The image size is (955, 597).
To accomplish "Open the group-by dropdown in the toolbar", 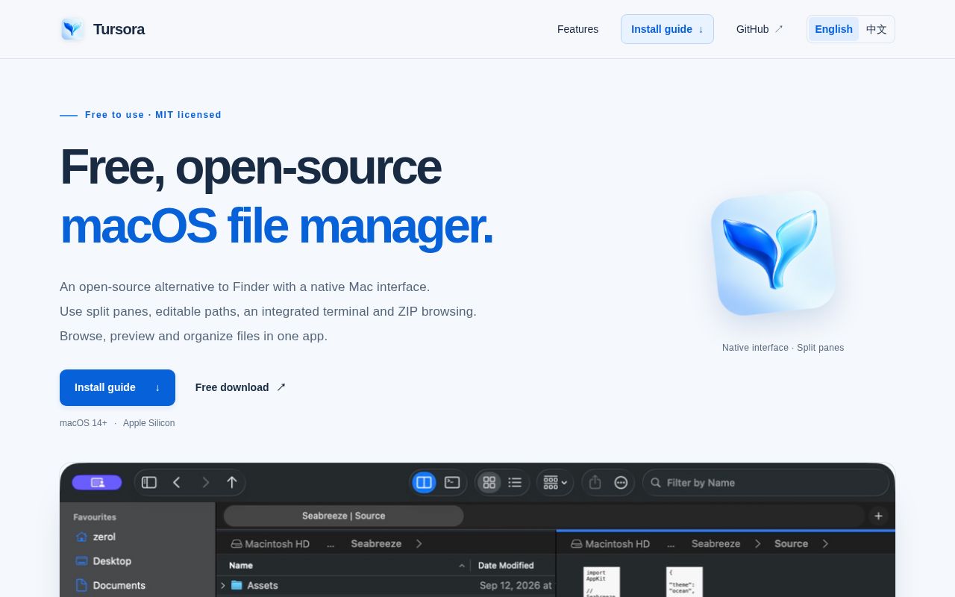I will (555, 483).
